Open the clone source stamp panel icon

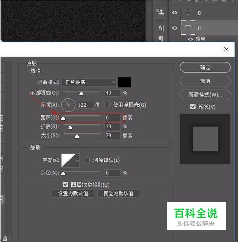click(x=160, y=12)
